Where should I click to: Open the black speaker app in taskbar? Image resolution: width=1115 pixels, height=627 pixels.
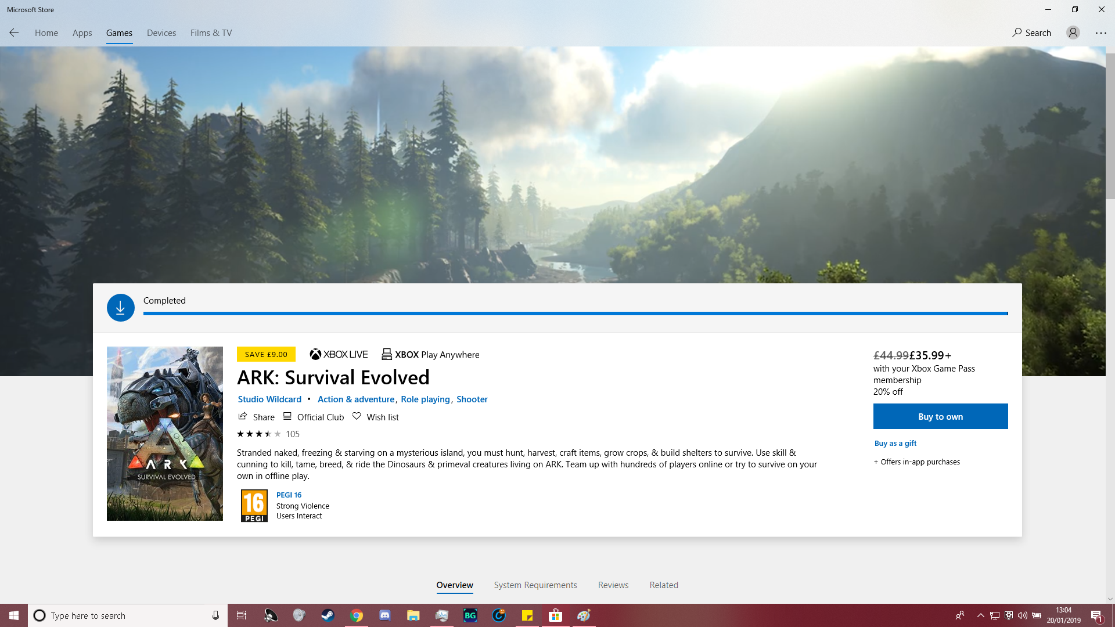pos(271,615)
